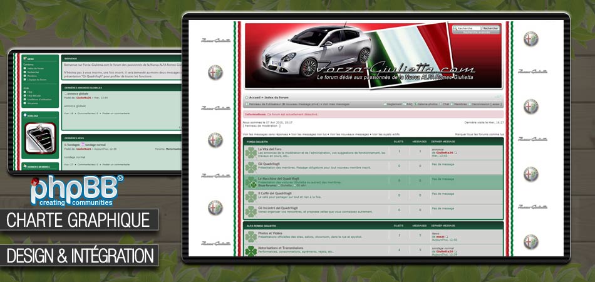This screenshot has width=595, height=282.
Task: Open Voir les nouveaux messages link
Action: [x=349, y=134]
